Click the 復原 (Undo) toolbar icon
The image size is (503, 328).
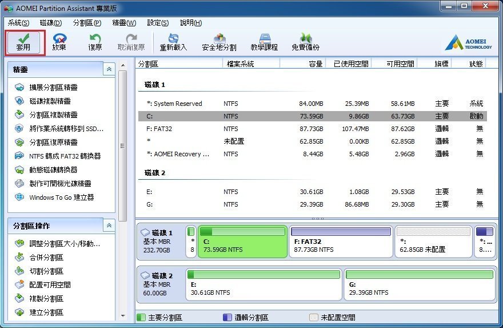pyautogui.click(x=95, y=42)
